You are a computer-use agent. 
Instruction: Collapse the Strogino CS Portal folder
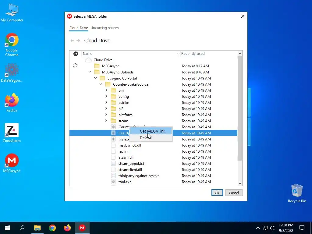pos(95,78)
